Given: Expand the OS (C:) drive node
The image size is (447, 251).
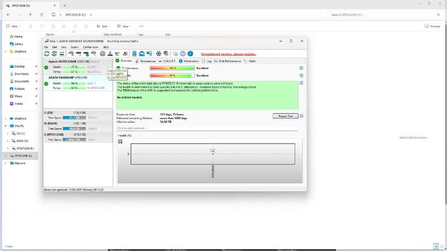Looking at the screenshot, I should (x=8, y=134).
